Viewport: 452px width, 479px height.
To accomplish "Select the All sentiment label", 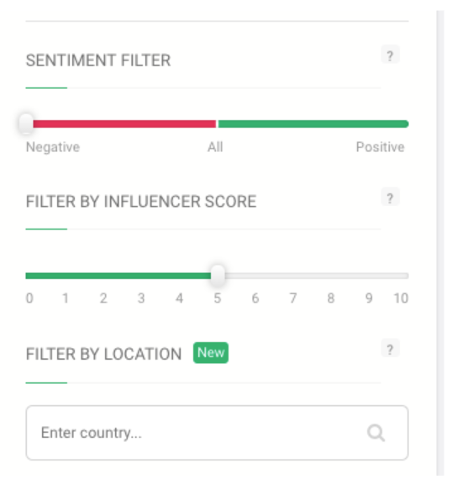I will pyautogui.click(x=215, y=147).
